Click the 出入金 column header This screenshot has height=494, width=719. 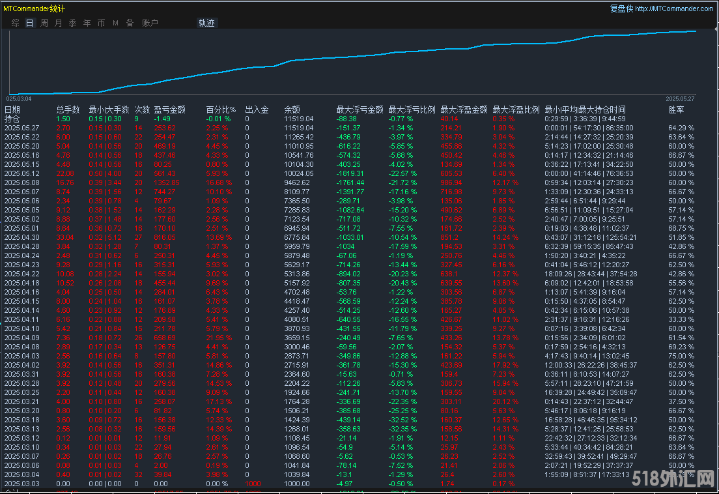(257, 109)
